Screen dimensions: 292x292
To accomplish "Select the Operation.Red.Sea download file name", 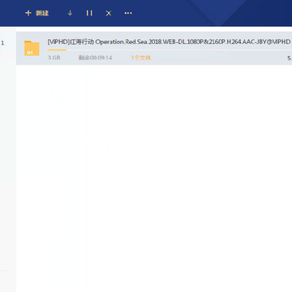I will pyautogui.click(x=169, y=42).
